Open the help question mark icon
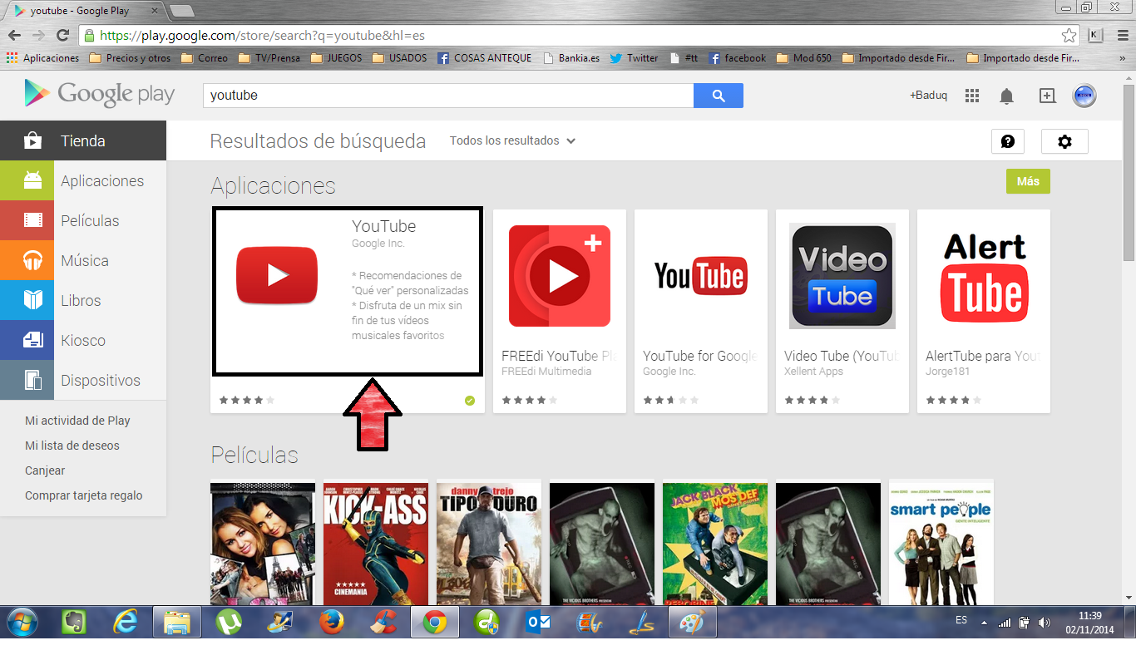This screenshot has height=660, width=1136. click(x=1007, y=141)
